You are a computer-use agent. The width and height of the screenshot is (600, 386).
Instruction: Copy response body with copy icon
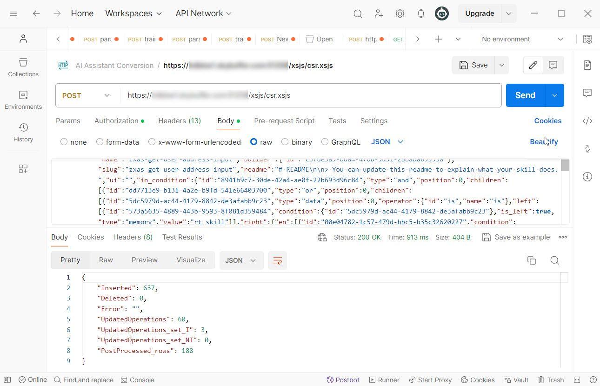[531, 260]
